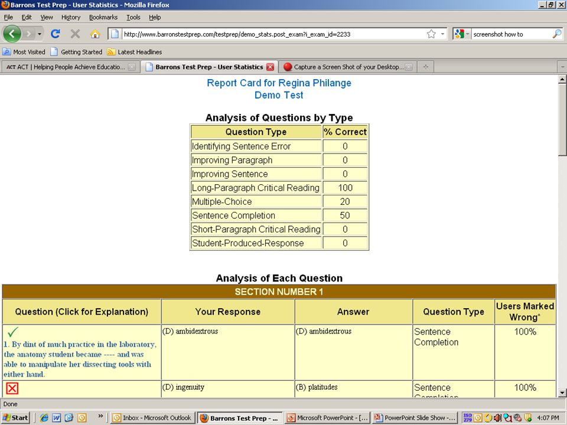Click the SECTION NUMBER 1 header bar
The height and width of the screenshot is (425, 567).
click(x=279, y=292)
